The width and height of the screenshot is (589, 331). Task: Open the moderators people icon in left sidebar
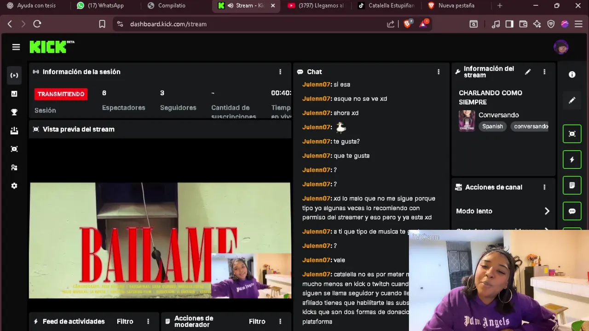tap(14, 167)
